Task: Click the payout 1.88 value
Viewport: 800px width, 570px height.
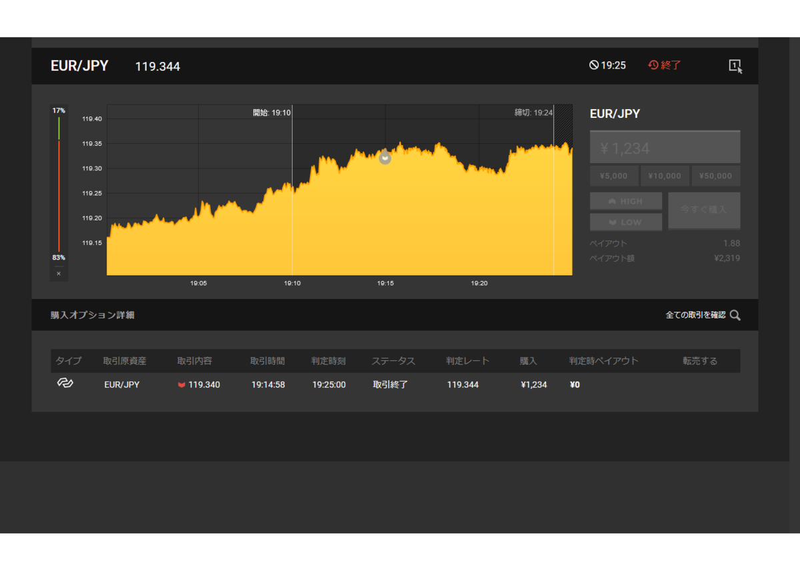Action: 731,244
